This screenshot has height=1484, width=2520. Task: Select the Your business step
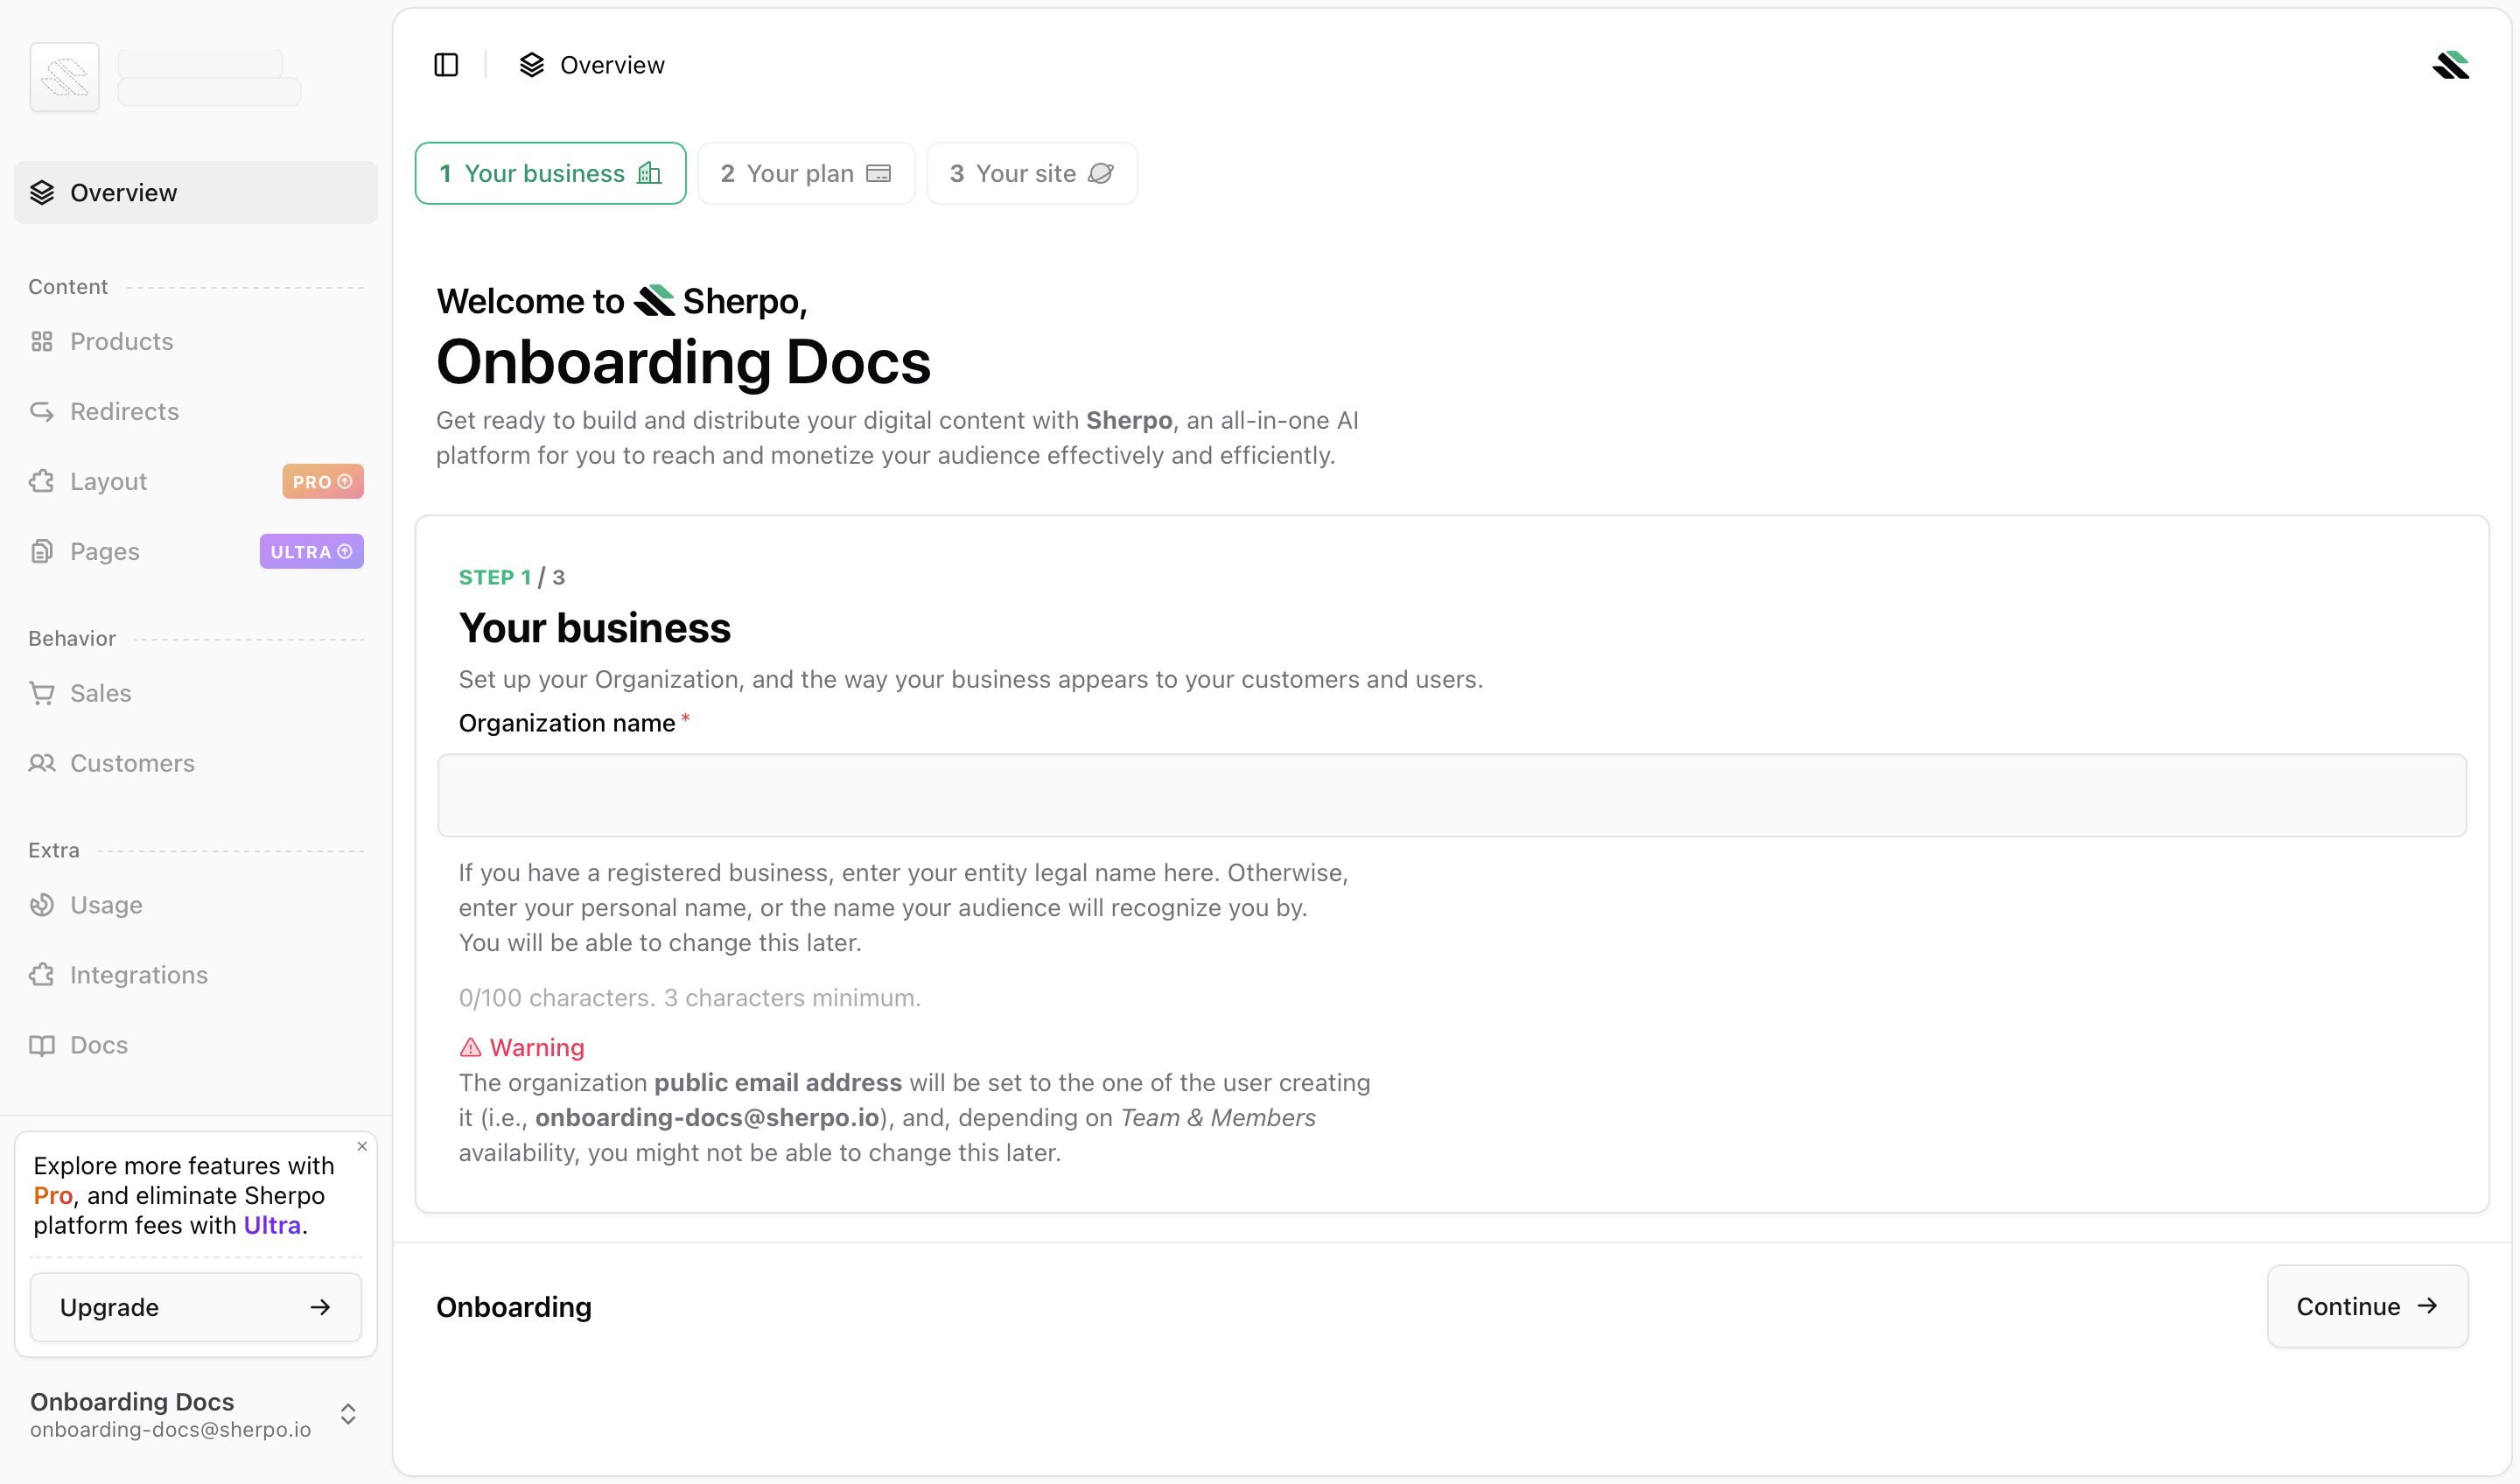(x=550, y=173)
